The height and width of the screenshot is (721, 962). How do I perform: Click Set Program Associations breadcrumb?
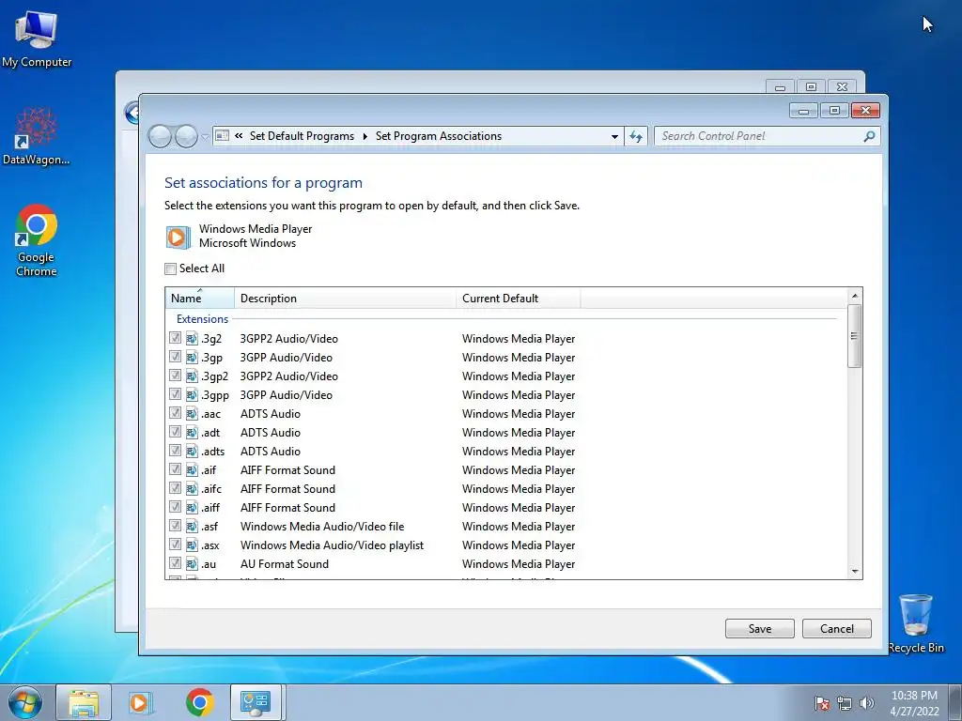(x=439, y=136)
